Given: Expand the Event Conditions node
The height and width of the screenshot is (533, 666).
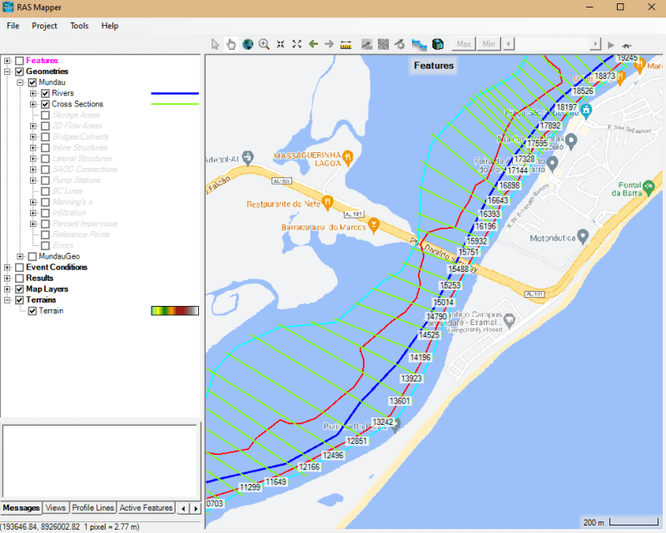Looking at the screenshot, I should click(7, 268).
